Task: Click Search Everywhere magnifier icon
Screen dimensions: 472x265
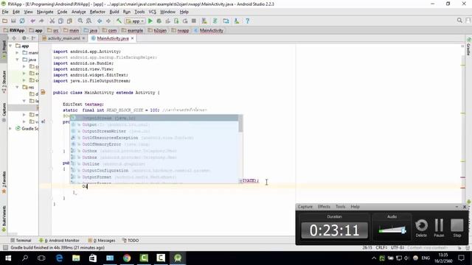Action: pyautogui.click(x=459, y=20)
